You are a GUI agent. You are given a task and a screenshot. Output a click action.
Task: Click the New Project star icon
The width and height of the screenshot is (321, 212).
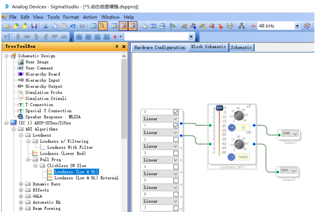pyautogui.click(x=7, y=26)
